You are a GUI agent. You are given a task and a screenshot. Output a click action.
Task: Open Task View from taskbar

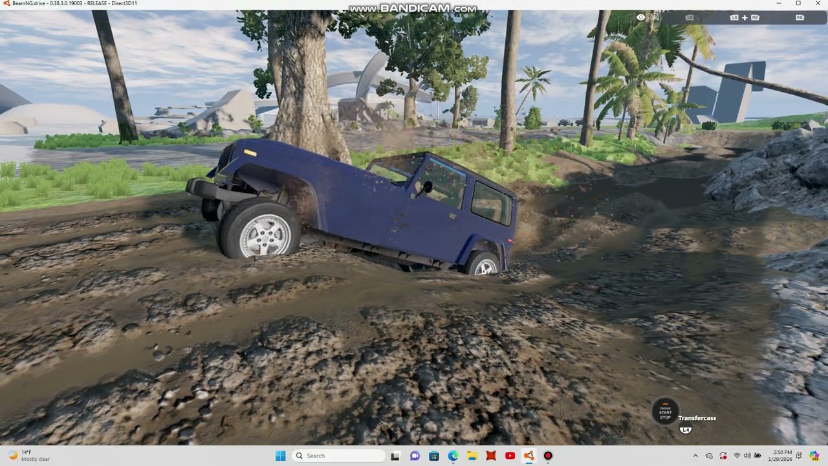[x=395, y=456]
